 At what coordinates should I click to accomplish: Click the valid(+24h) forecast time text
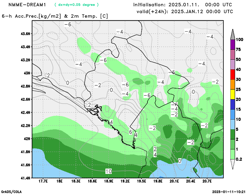185,12
